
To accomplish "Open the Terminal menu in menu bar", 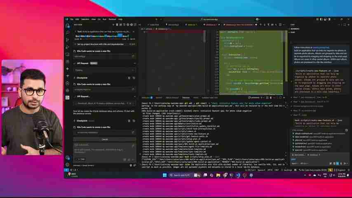I will pyautogui.click(x=112, y=19).
